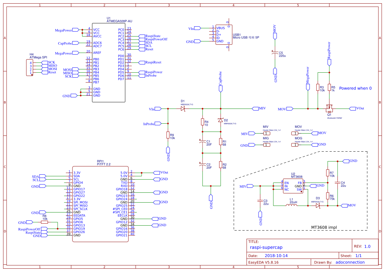Viewport: 385px width, 272px height.
Task: Select the L1 22uH inductor symbol
Action: point(291,206)
